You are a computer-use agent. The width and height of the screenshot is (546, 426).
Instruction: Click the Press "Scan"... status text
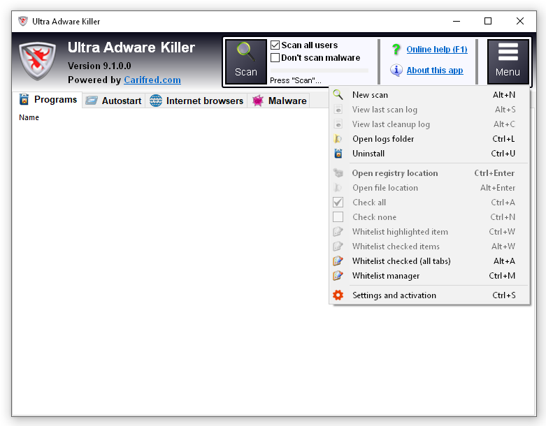[296, 80]
